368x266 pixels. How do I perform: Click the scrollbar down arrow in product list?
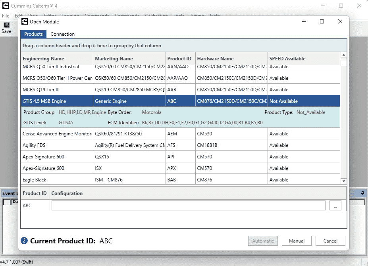click(344, 181)
